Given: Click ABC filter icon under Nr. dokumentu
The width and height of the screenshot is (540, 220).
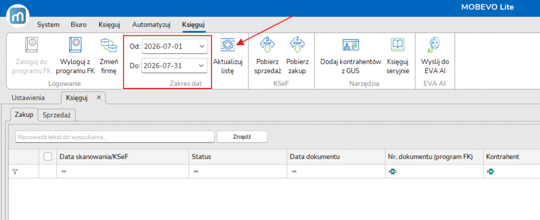Looking at the screenshot, I should click(x=392, y=171).
